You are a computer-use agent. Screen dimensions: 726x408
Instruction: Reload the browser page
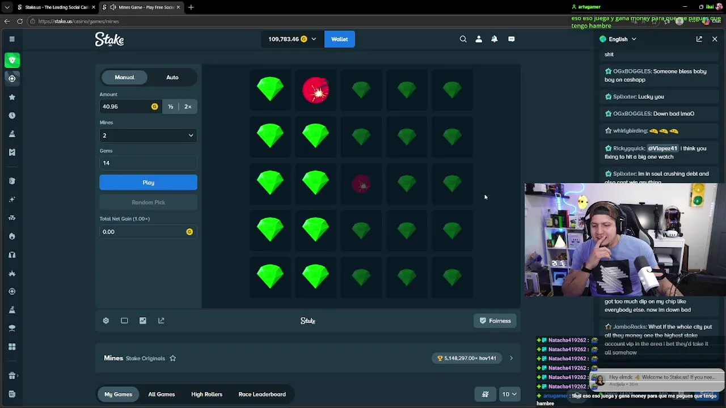click(x=20, y=21)
